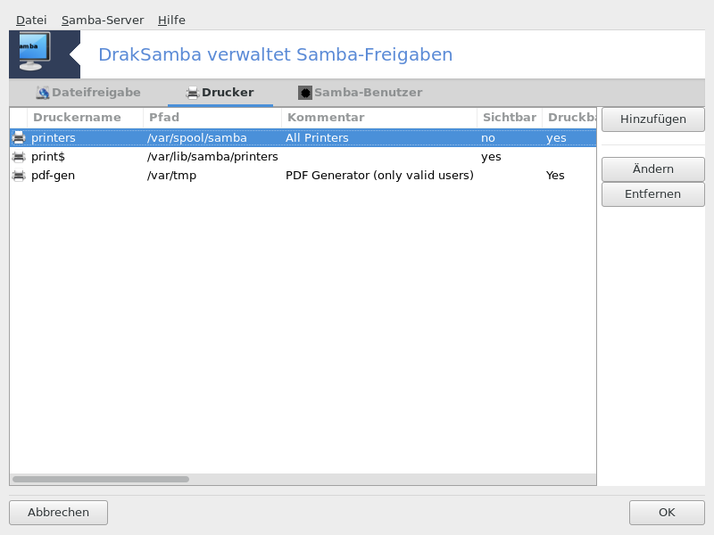714x535 pixels.
Task: Click the path '/var/spool/samba'
Action: coord(197,138)
